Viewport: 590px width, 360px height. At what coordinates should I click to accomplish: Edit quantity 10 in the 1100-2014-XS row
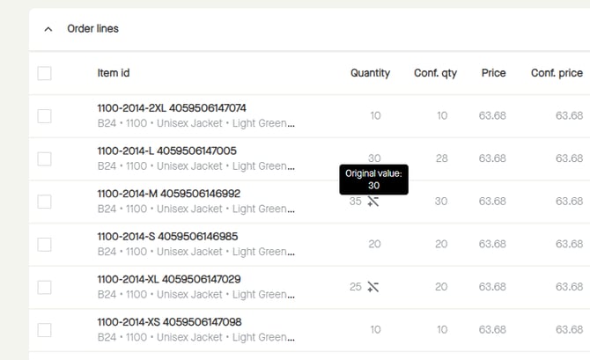[375, 330]
